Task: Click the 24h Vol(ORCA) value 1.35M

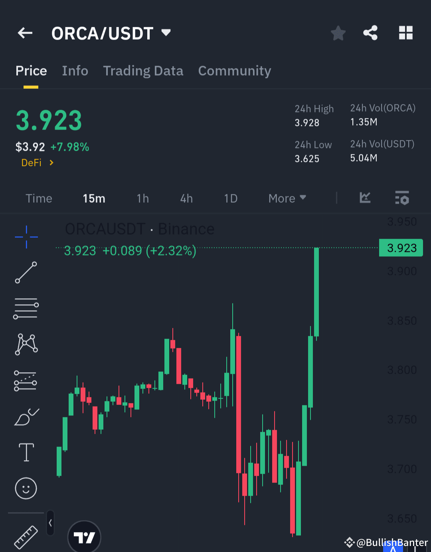Action: click(x=364, y=122)
